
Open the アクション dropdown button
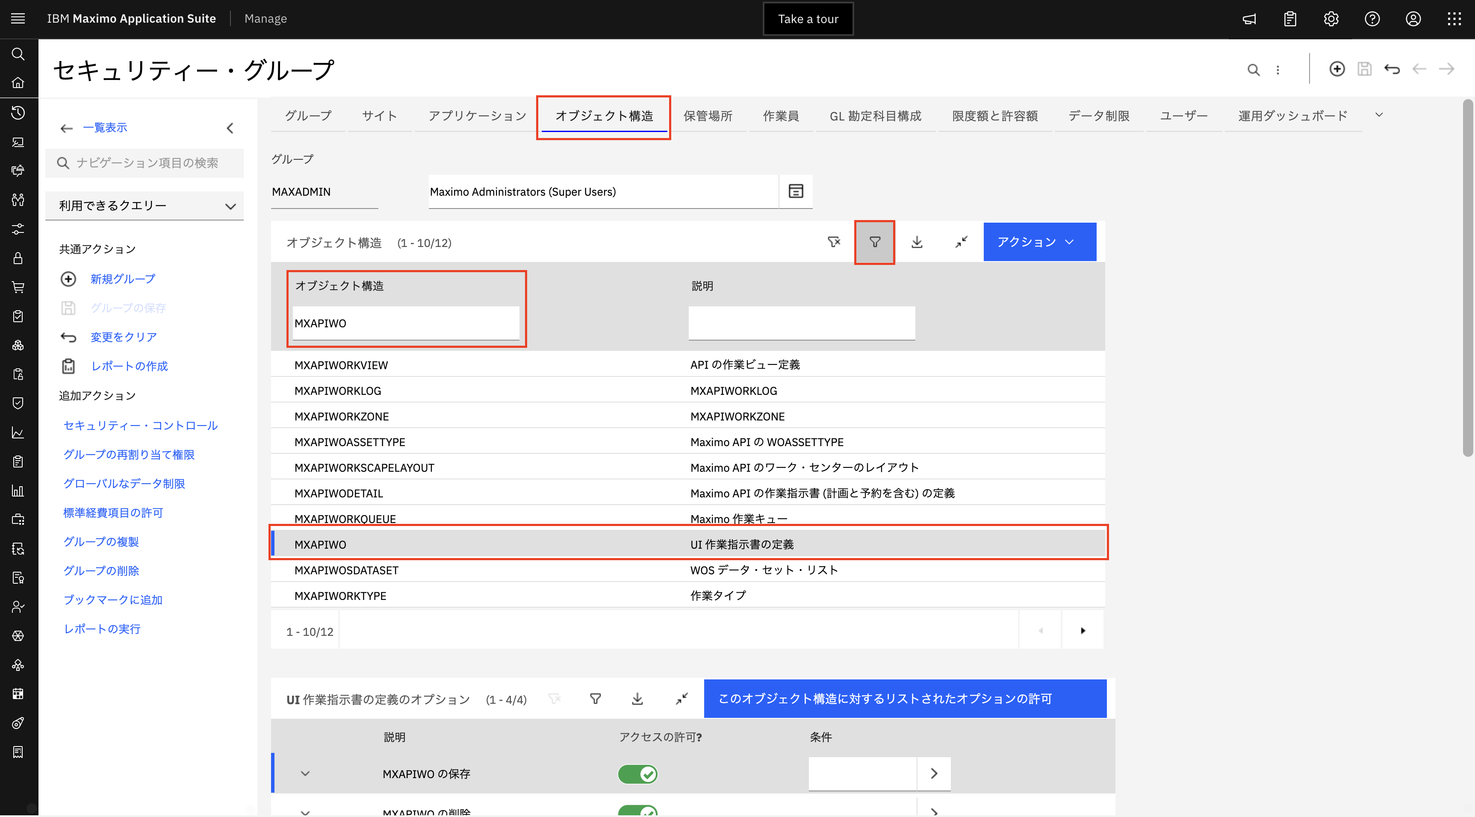point(1039,242)
